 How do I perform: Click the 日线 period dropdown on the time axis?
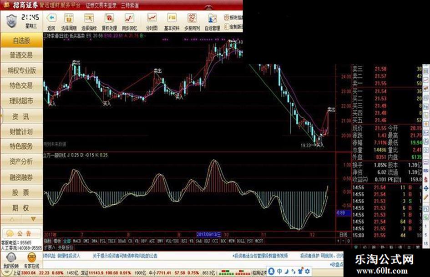tap(344, 234)
